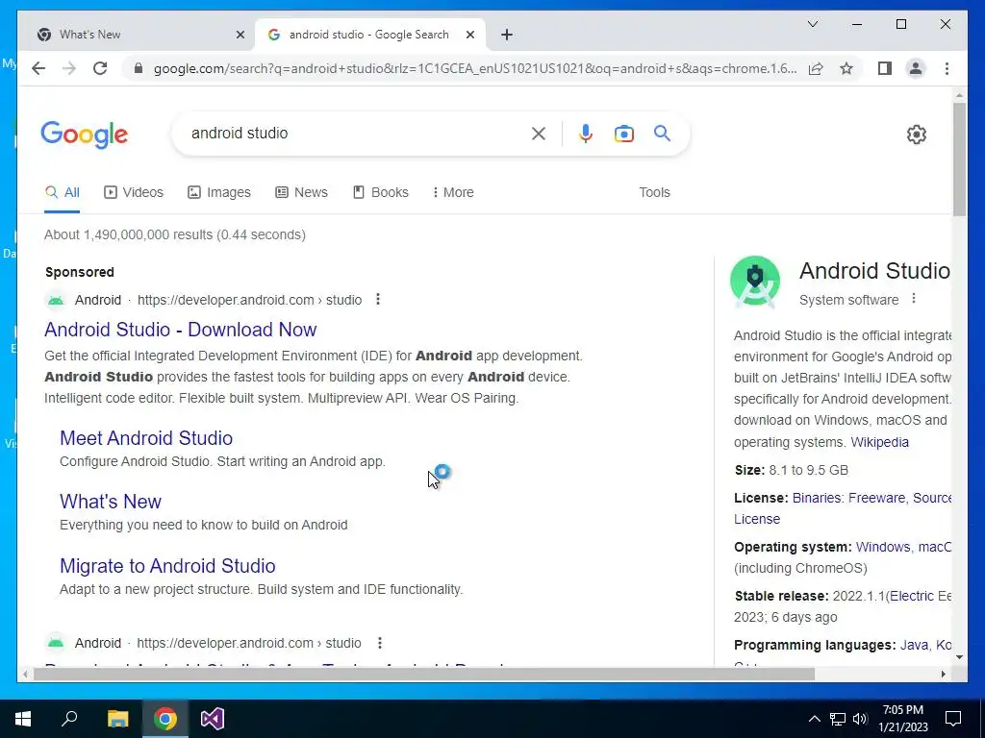View site info via the padlock icon
Screen dimensions: 985x738
[x=139, y=68]
